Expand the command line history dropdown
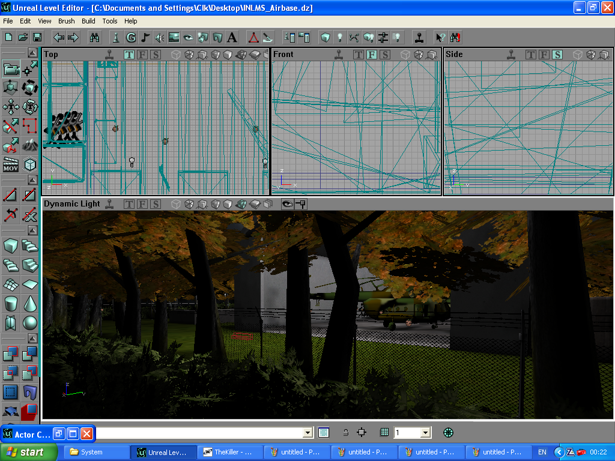 click(308, 432)
